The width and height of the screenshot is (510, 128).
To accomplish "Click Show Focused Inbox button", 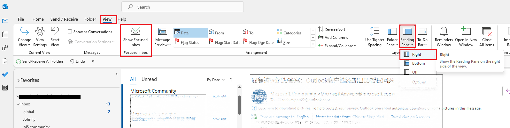I will (135, 37).
